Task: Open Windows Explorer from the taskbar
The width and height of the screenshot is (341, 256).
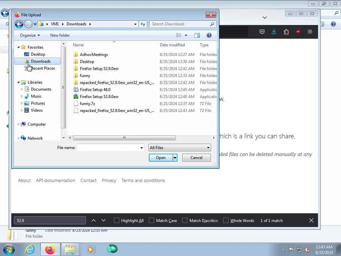Action: (70, 250)
